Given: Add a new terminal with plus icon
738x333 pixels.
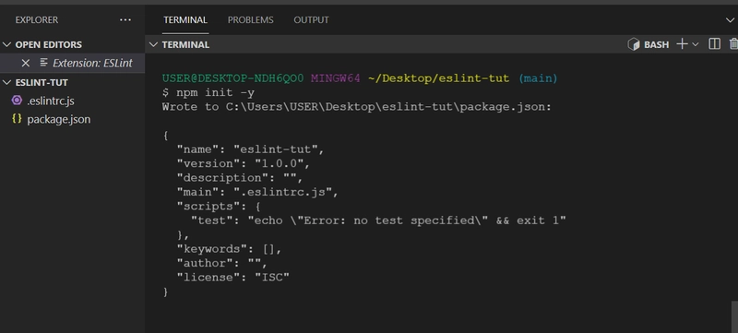Looking at the screenshot, I should click(682, 44).
